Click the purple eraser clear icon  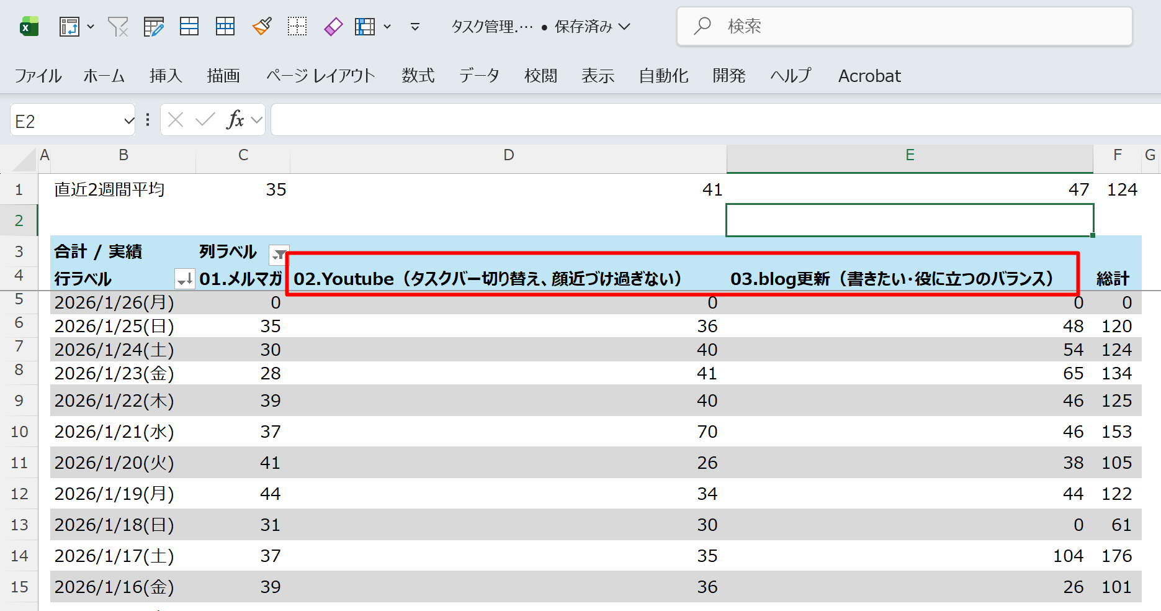click(333, 27)
